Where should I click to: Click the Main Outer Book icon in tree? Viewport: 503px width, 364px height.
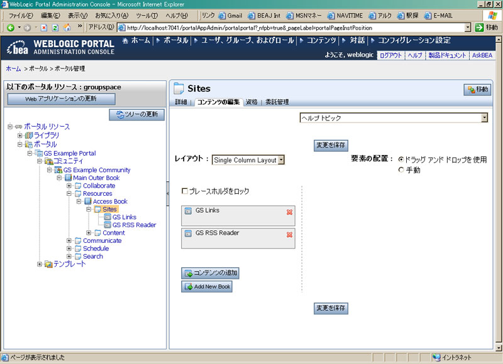point(68,178)
